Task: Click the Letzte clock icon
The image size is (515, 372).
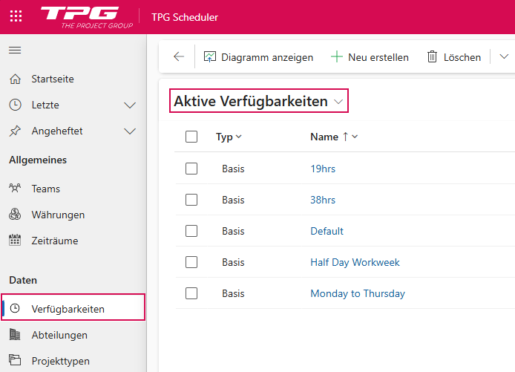Action: coord(15,105)
